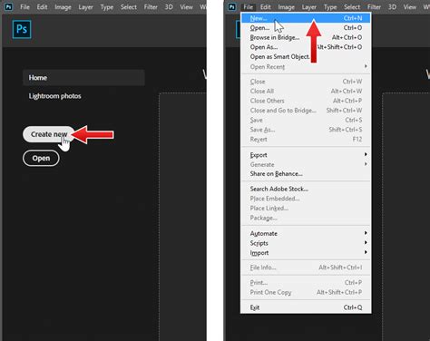Expand the Scripts submenu
Image resolution: width=430 pixels, height=341 pixels.
click(306, 243)
